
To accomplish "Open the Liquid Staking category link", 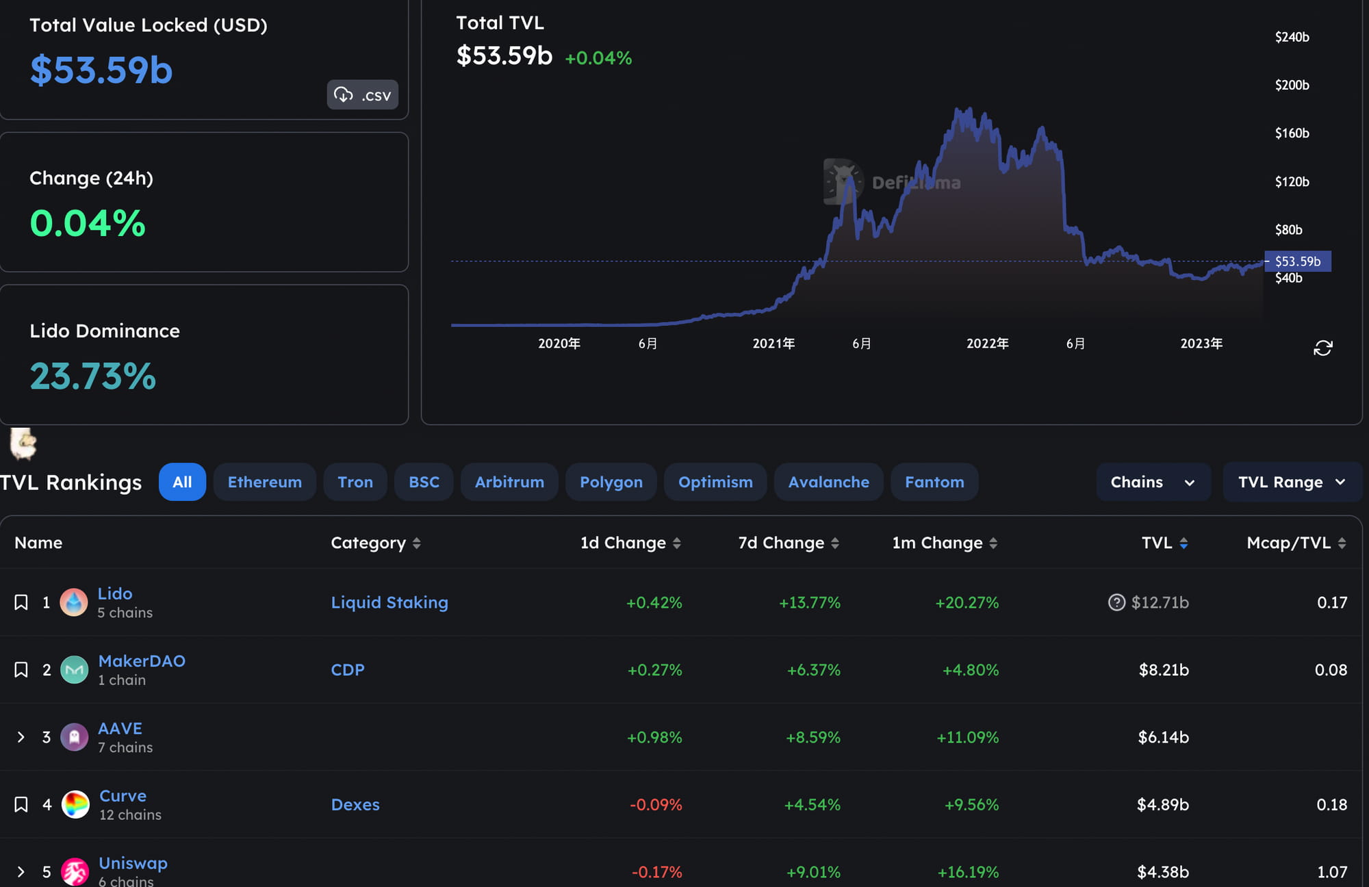I will (x=389, y=602).
